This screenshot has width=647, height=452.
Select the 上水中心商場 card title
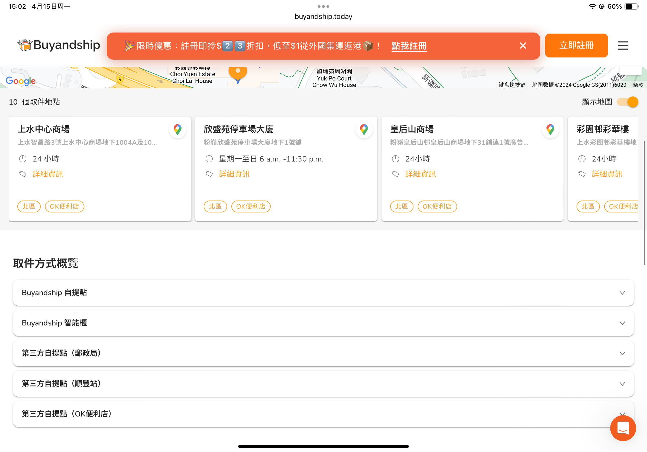pyautogui.click(x=44, y=129)
